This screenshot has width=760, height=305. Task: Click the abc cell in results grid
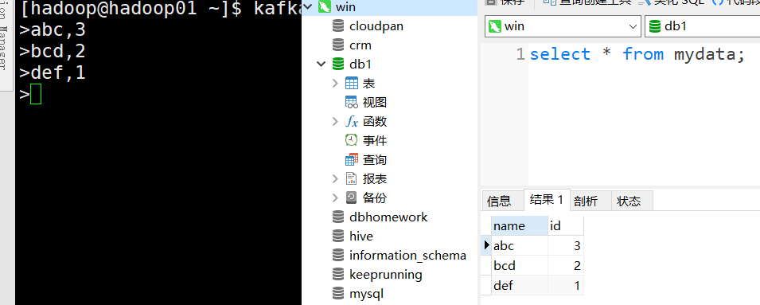[520, 246]
